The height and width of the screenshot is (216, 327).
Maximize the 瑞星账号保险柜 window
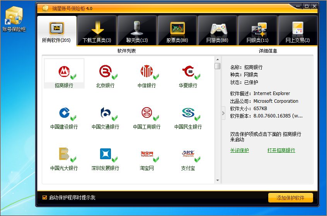click(307, 6)
